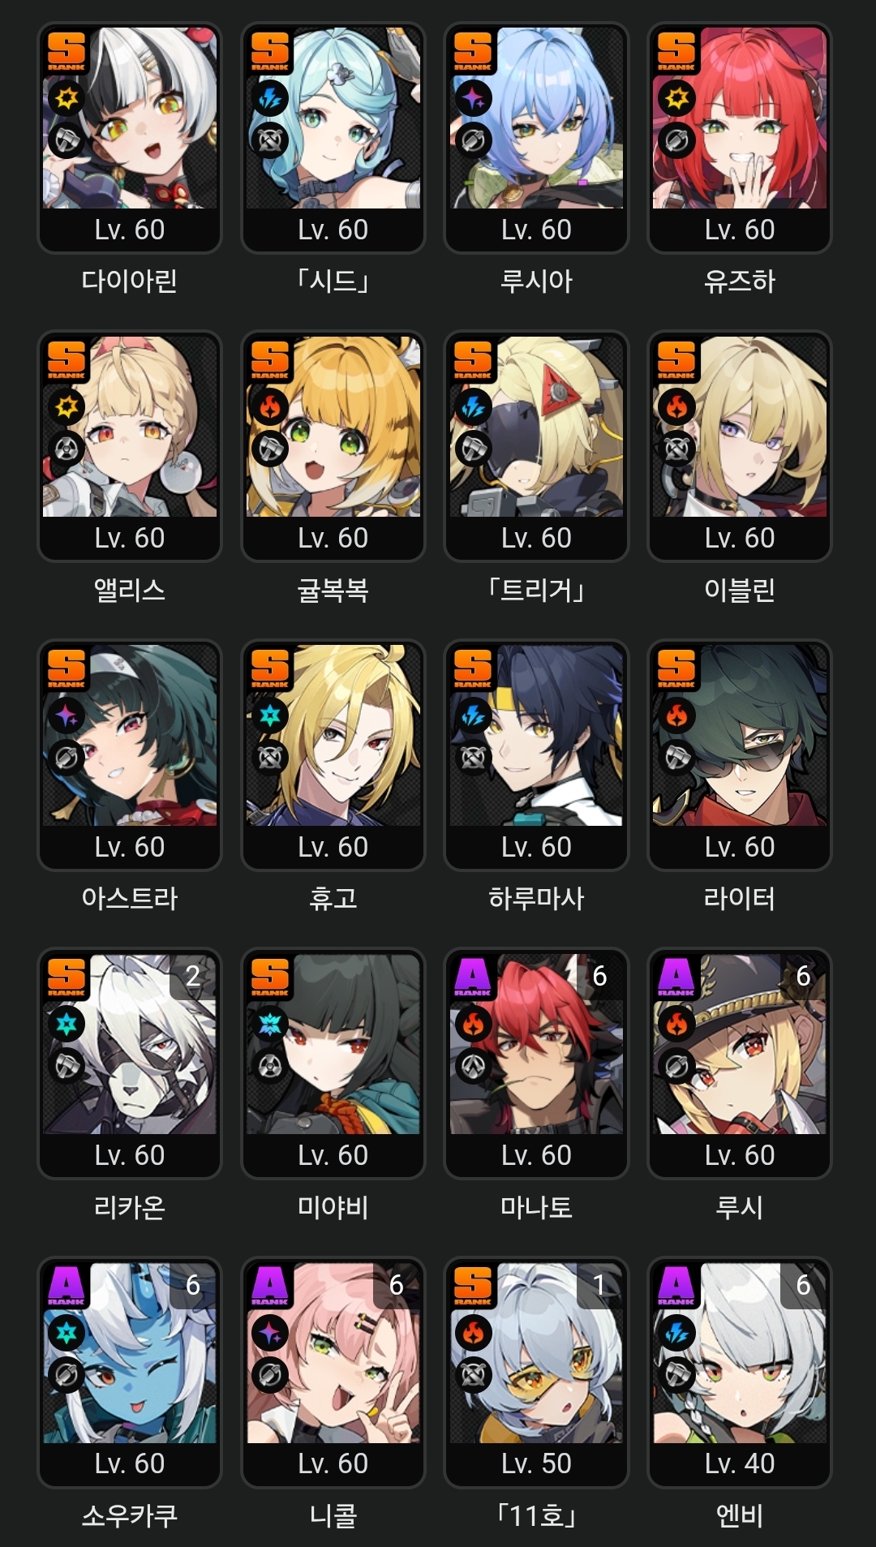This screenshot has height=1547, width=876.
Task: Select the 소우카쿠 character card
Action: 130,1372
